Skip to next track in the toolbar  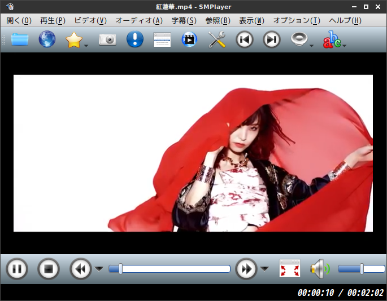(272, 39)
